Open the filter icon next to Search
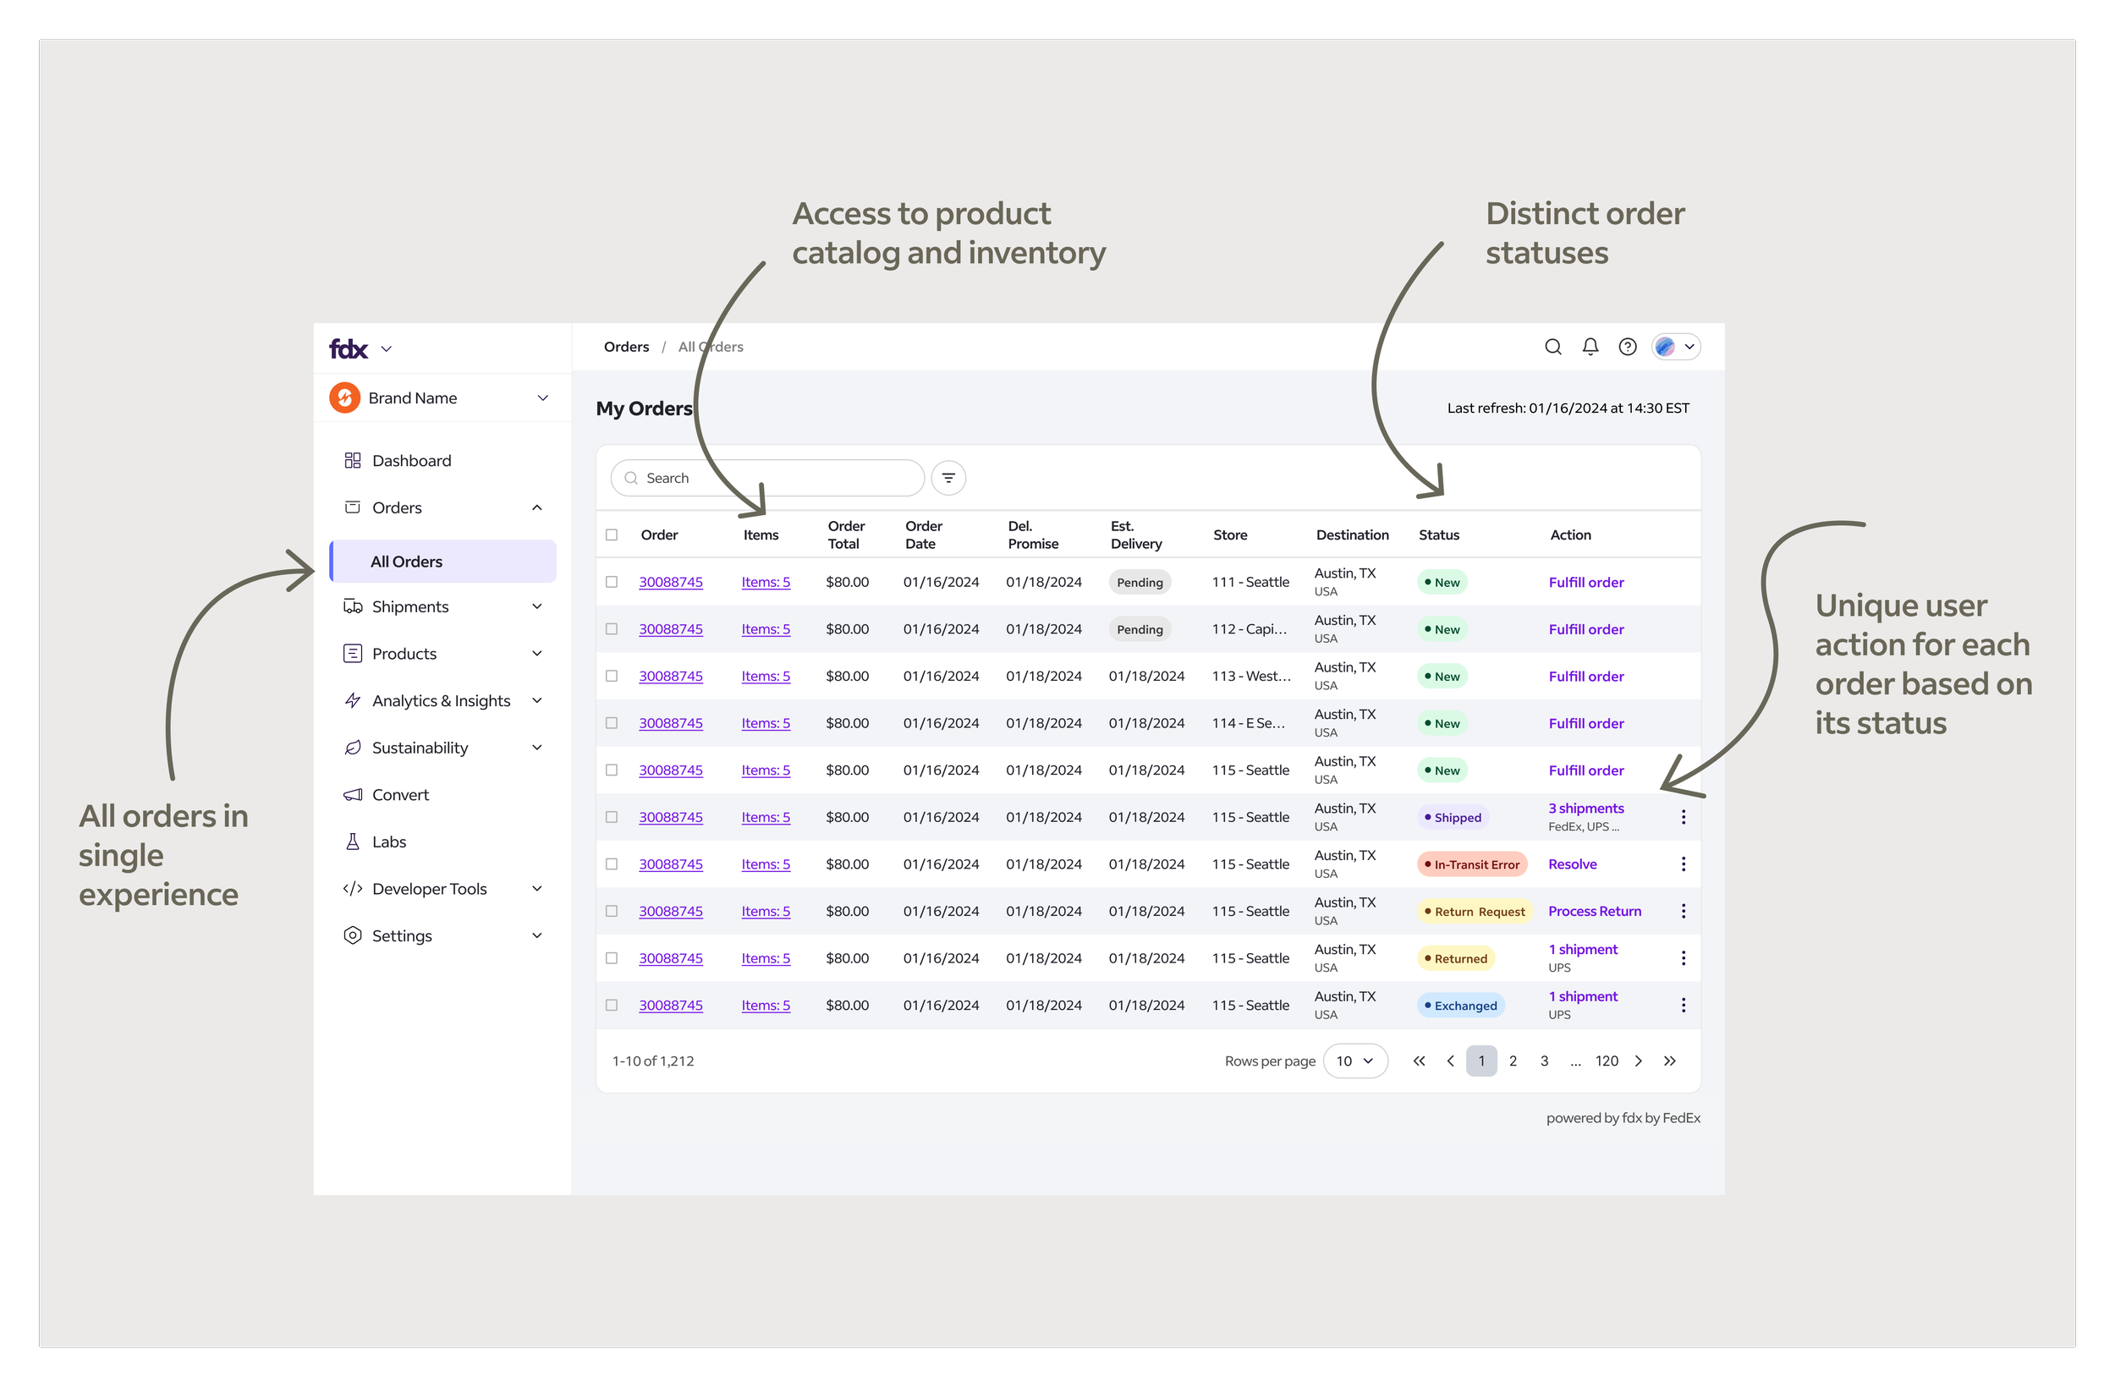 [x=948, y=478]
